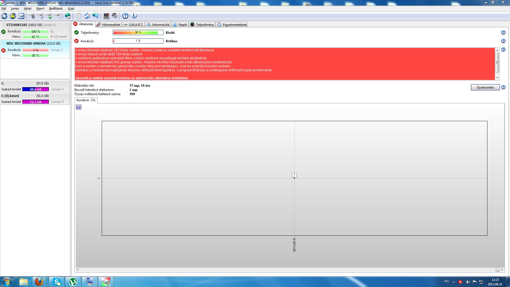The height and width of the screenshot is (287, 510).
Task: Click the C: free space bar
Action: (36, 90)
